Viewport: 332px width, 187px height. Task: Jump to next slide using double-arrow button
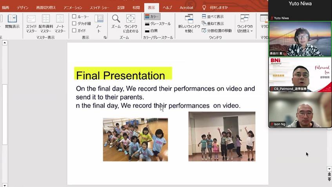click(329, 179)
